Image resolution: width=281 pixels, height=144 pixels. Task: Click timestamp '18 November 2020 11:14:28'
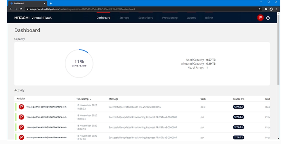pos(87,137)
